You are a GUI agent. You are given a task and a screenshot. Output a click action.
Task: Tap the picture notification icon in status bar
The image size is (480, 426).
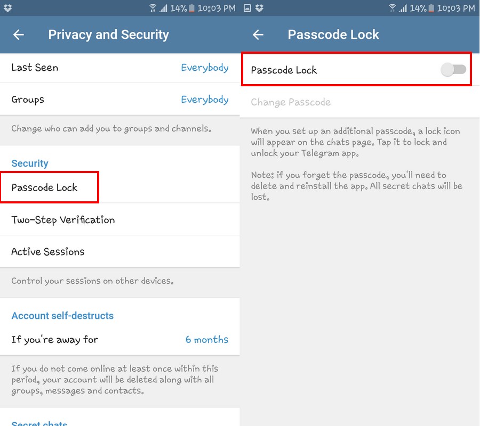point(247,8)
